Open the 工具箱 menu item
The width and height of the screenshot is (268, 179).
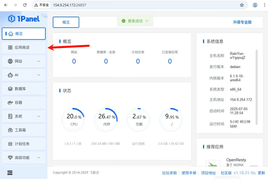point(24,130)
